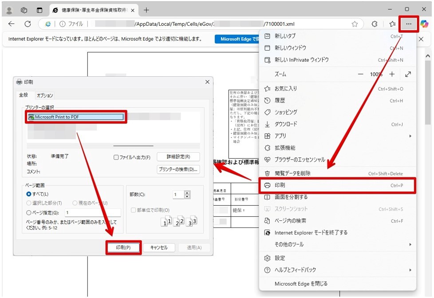Open the extensions puzzle icon
This screenshot has width=434, height=298.
coord(375,24)
